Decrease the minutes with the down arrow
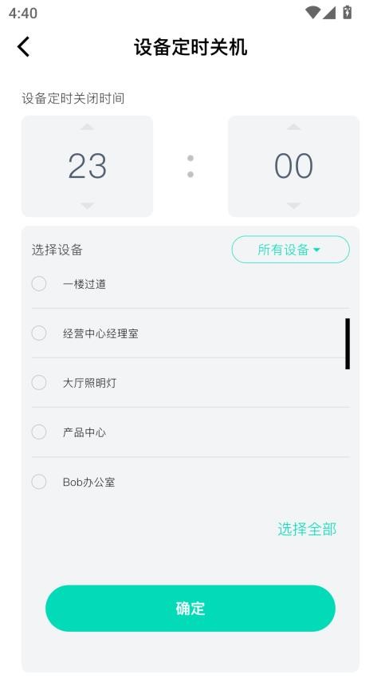The image size is (381, 678). point(294,205)
